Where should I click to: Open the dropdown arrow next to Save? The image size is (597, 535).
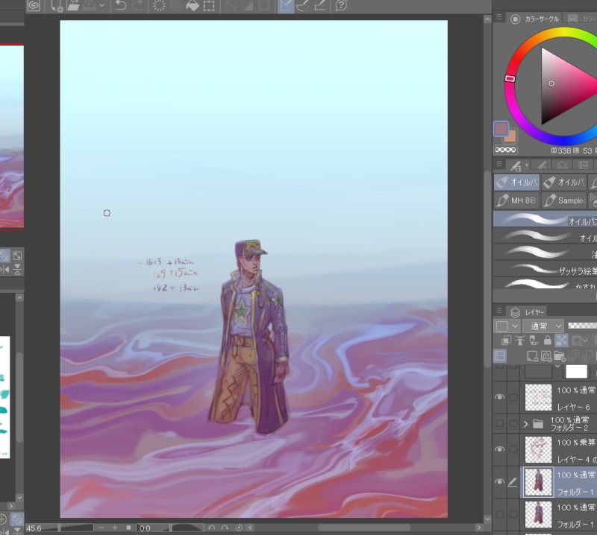pos(102,6)
